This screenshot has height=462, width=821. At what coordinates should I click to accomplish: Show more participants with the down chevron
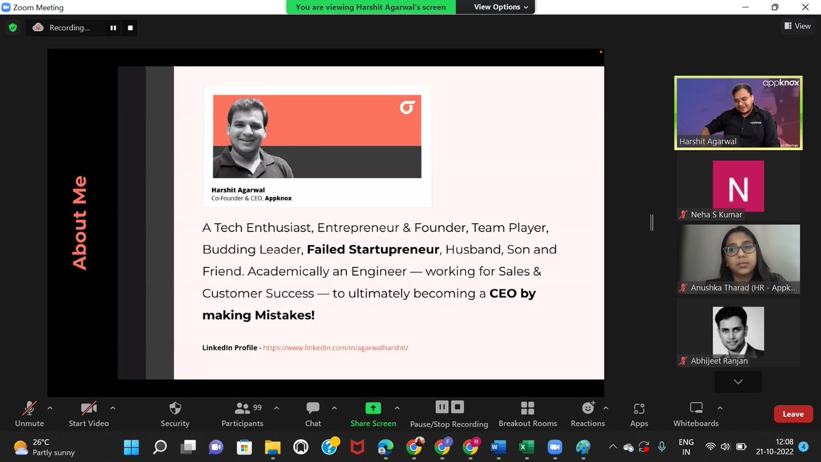(738, 381)
